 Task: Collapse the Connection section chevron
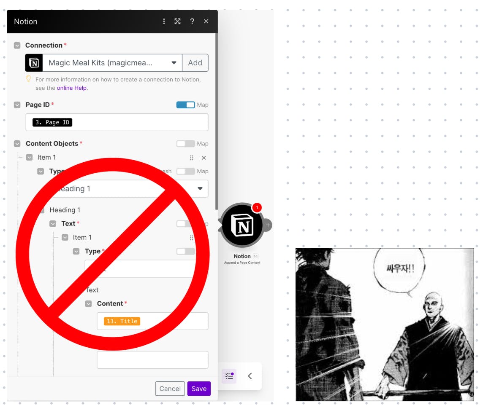(17, 46)
